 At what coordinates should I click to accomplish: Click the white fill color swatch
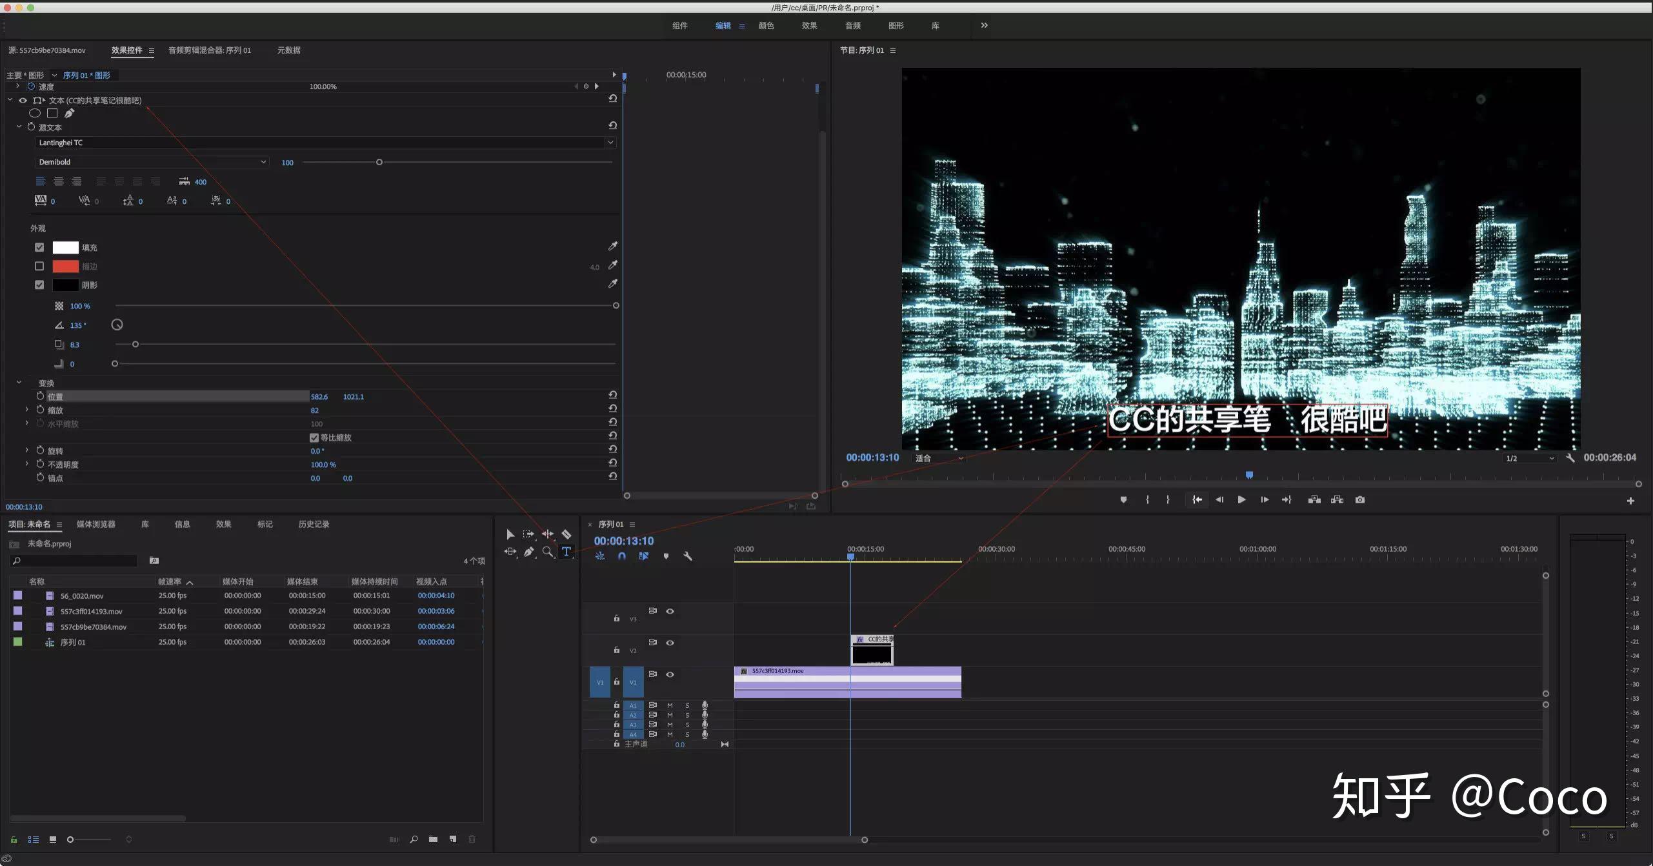click(x=65, y=247)
